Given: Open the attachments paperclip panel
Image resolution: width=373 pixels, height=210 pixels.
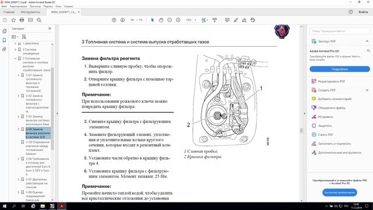Looking at the screenshot, I should pos(4,49).
